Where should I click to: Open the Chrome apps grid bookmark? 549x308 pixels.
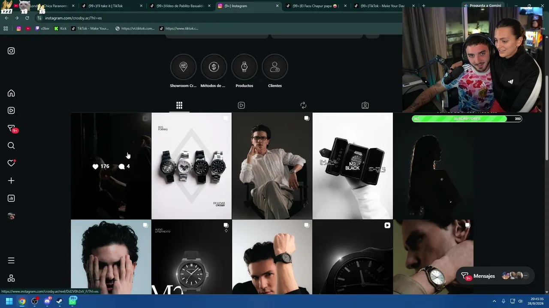pos(6,29)
